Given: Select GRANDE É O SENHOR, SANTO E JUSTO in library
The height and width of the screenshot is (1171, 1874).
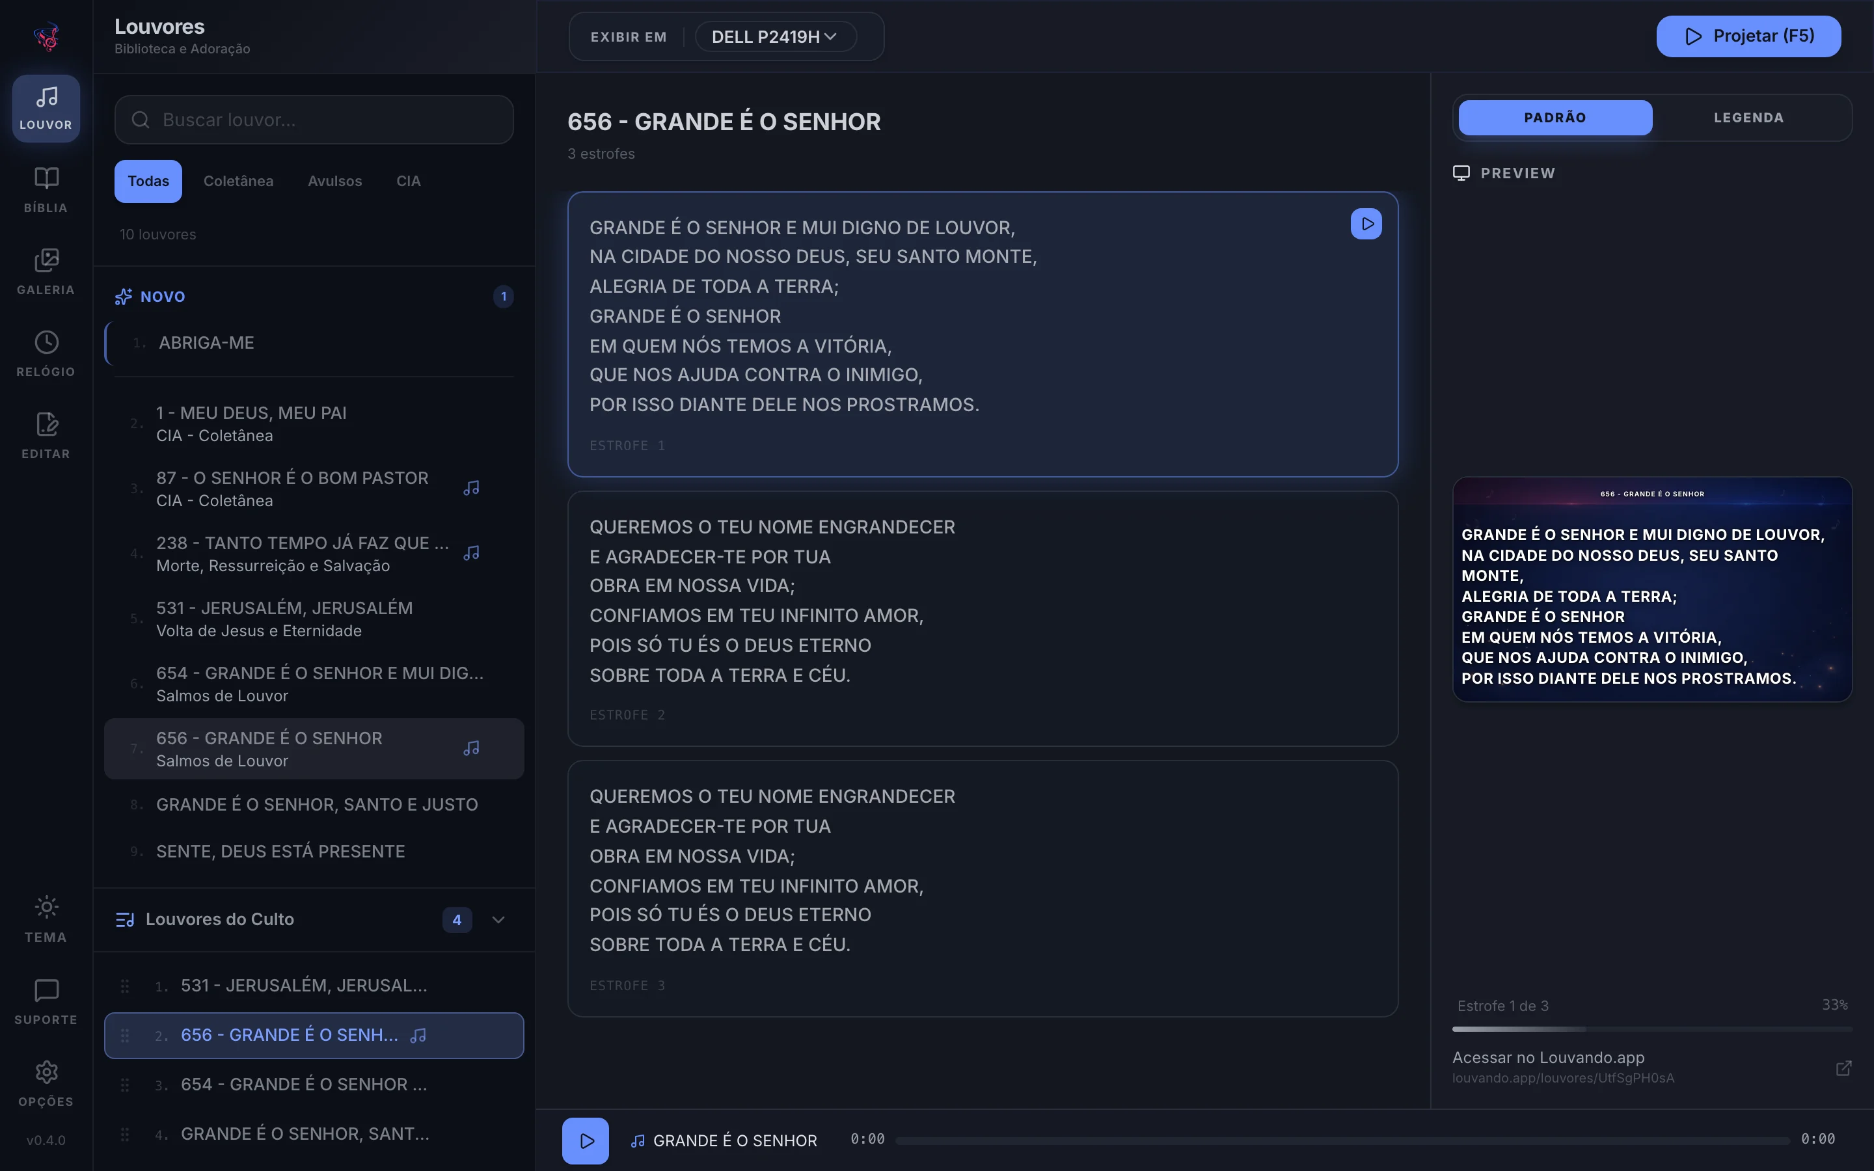Looking at the screenshot, I should tap(314, 805).
